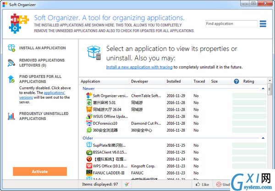Sort by the Installed column header
The image size is (275, 191).
click(174, 81)
